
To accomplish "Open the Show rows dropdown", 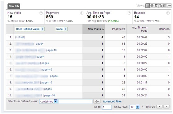I will (x=134, y=107).
